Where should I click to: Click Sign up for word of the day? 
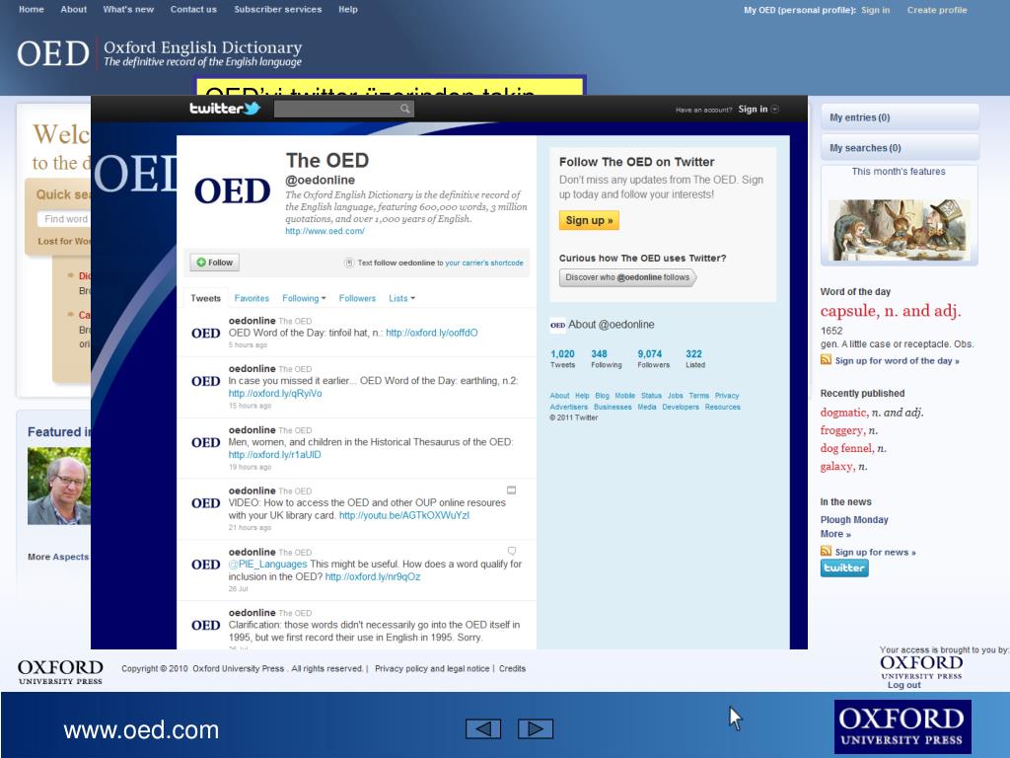pos(897,361)
